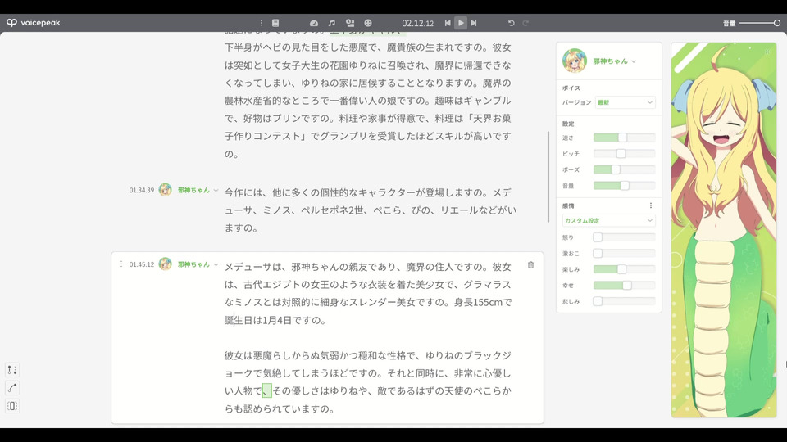The width and height of the screenshot is (787, 442).
Task: Click the curve tool icon at bottom left
Action: coord(12,388)
